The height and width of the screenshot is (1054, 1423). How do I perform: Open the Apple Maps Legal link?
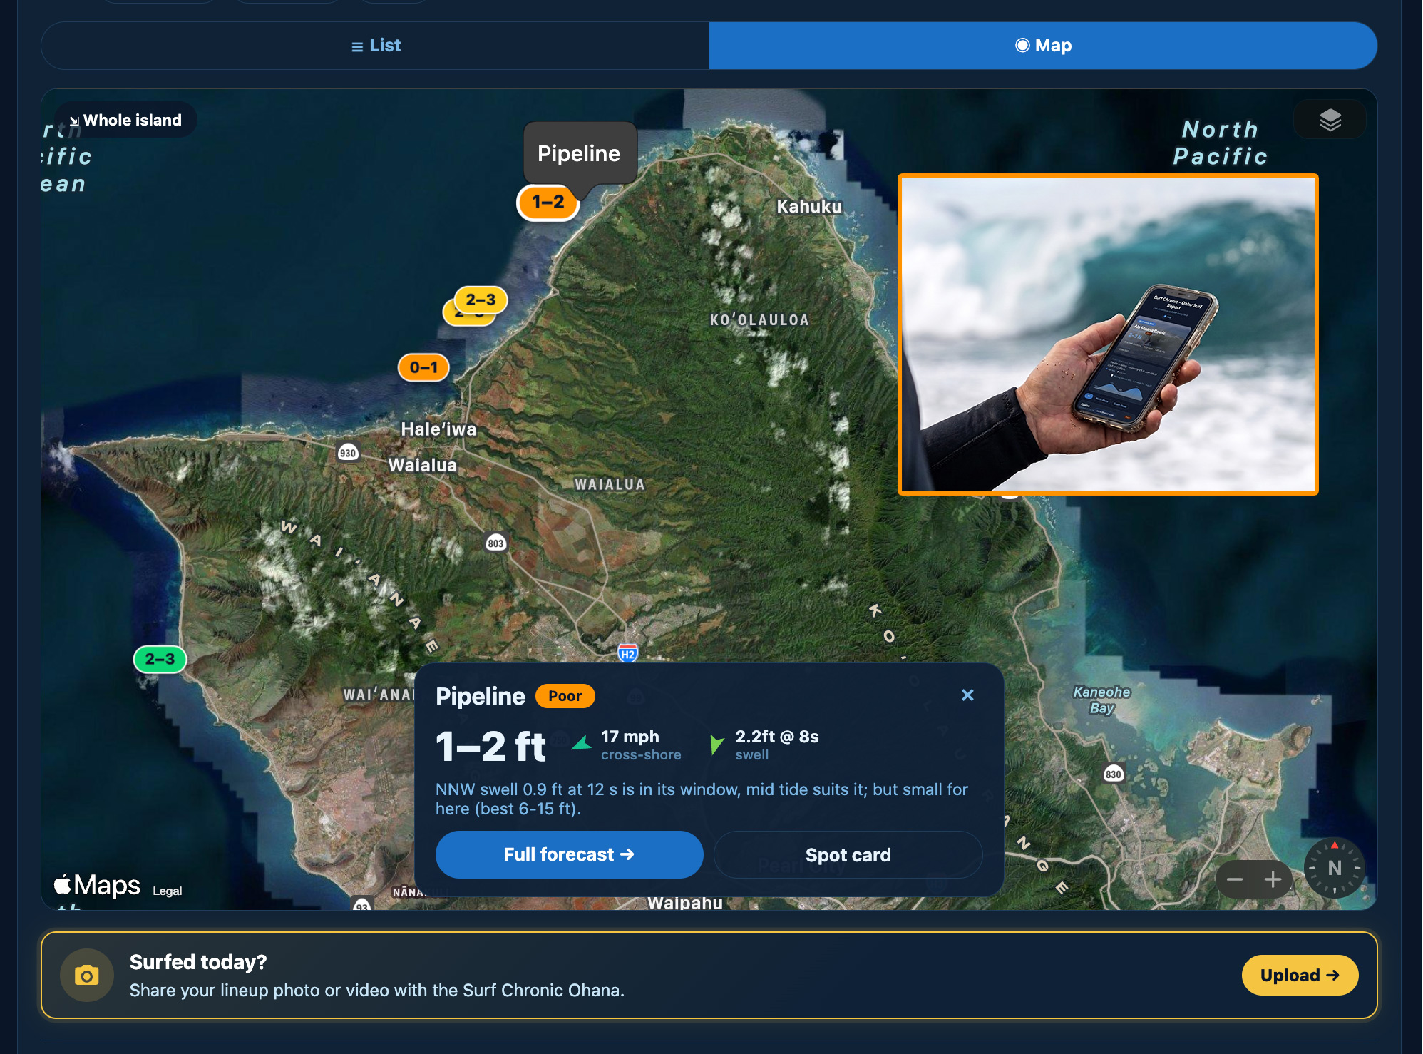click(168, 891)
